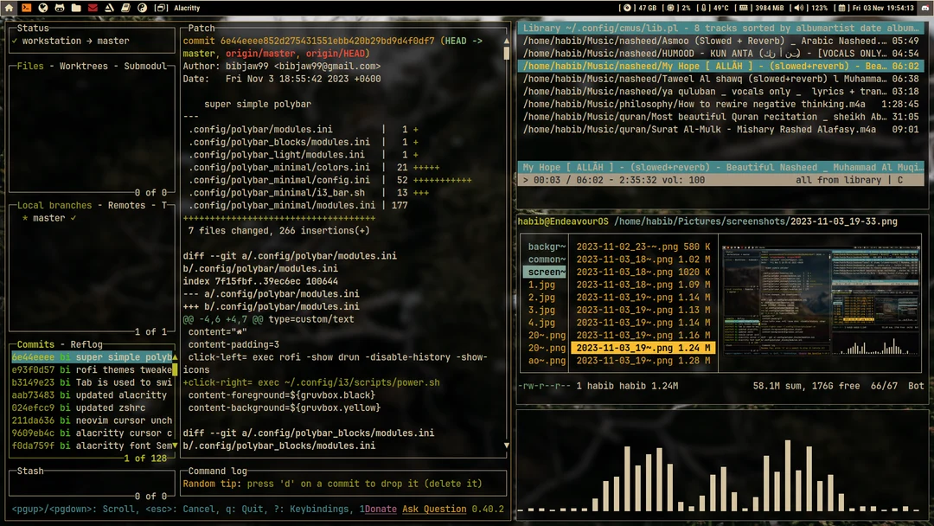Launch the web browser from the polybar
Viewport: 934px width, 526px height.
pos(42,7)
